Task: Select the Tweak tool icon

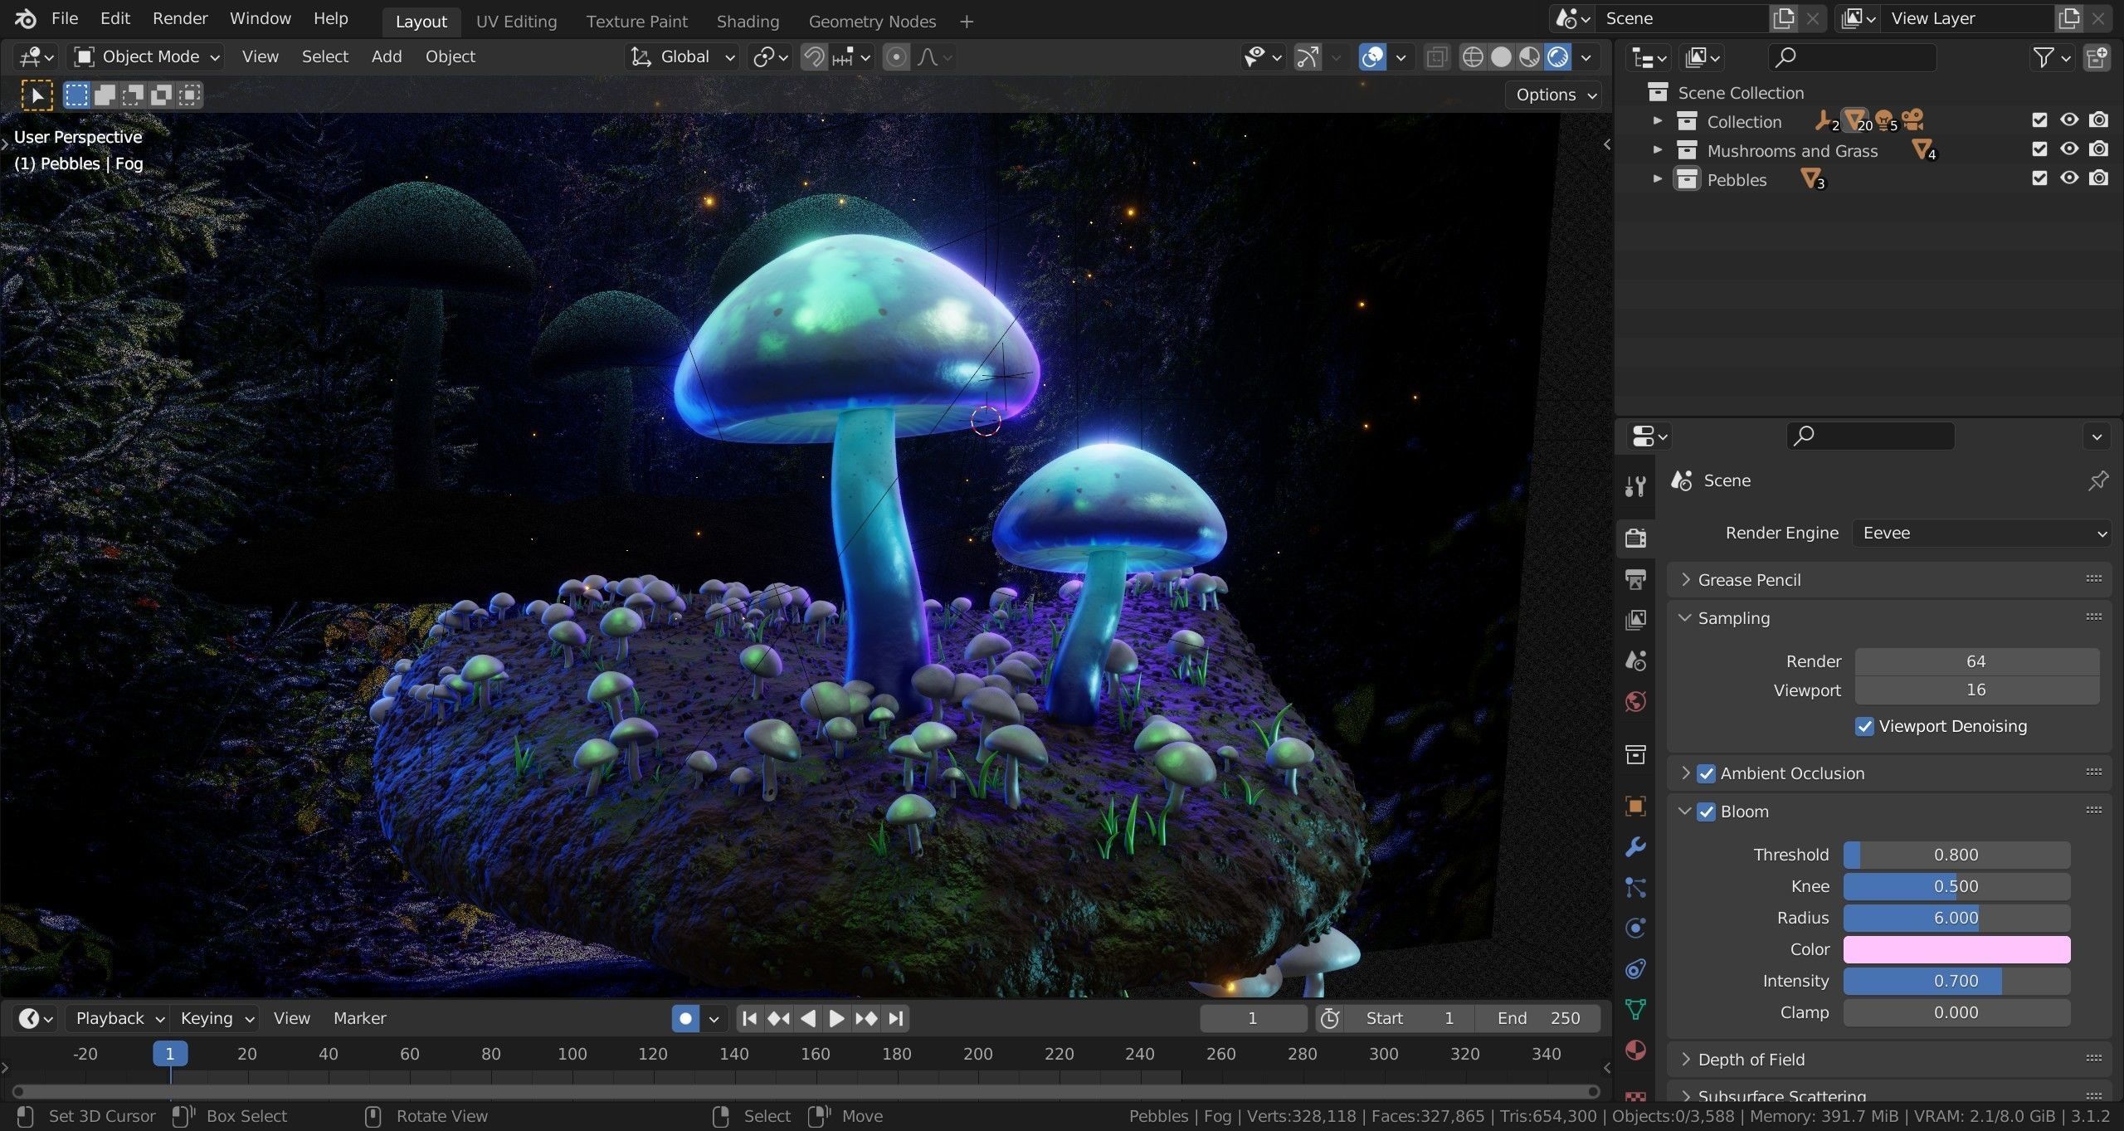Action: [37, 95]
